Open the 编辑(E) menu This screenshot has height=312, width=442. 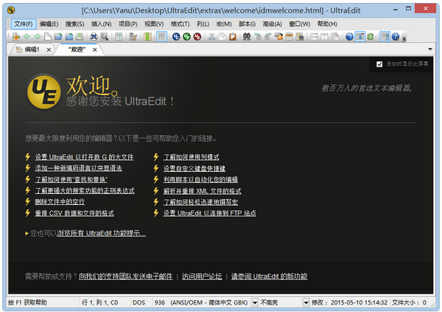[x=49, y=24]
